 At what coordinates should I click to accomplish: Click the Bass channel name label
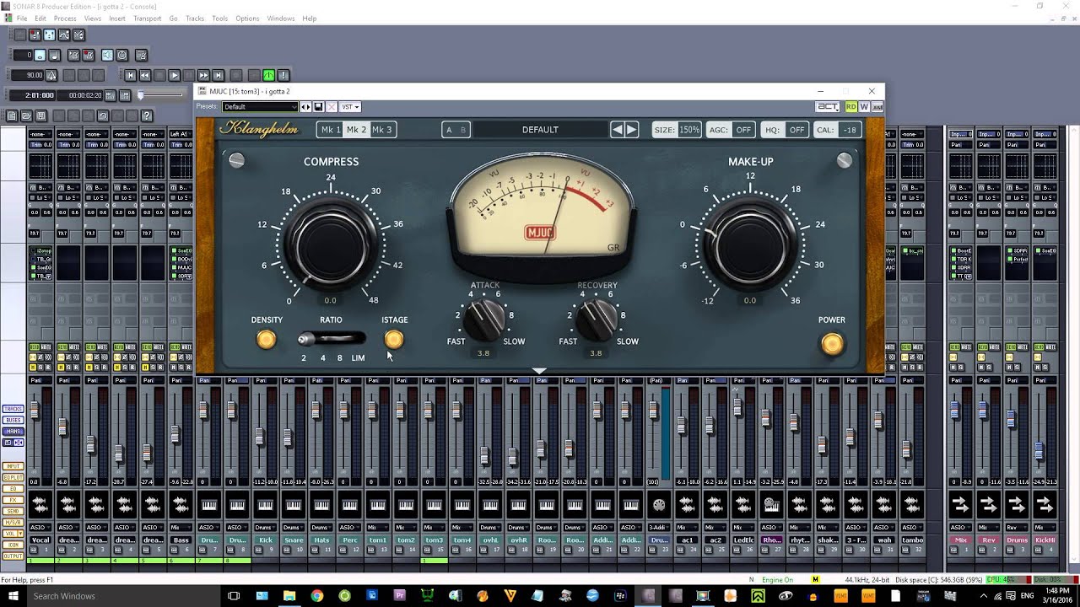(181, 540)
